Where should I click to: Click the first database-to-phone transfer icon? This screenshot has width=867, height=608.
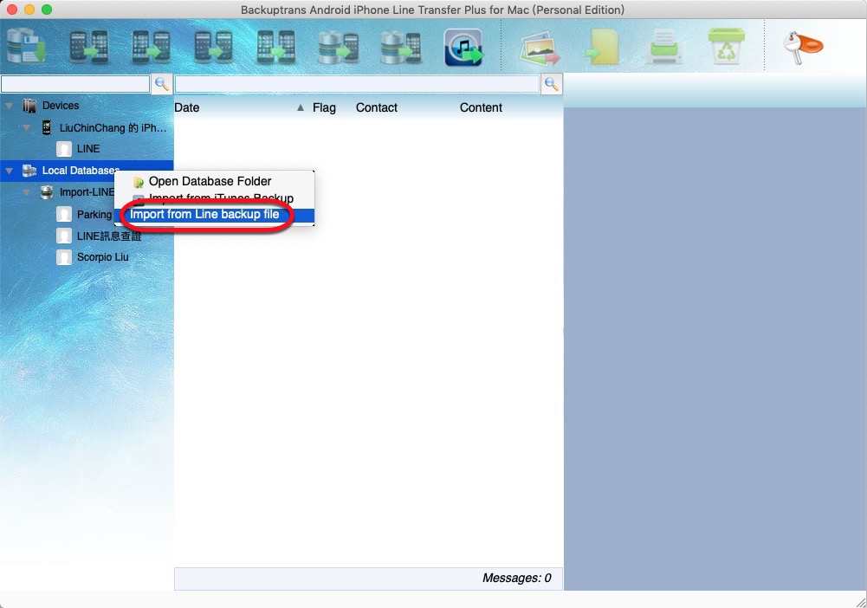339,47
